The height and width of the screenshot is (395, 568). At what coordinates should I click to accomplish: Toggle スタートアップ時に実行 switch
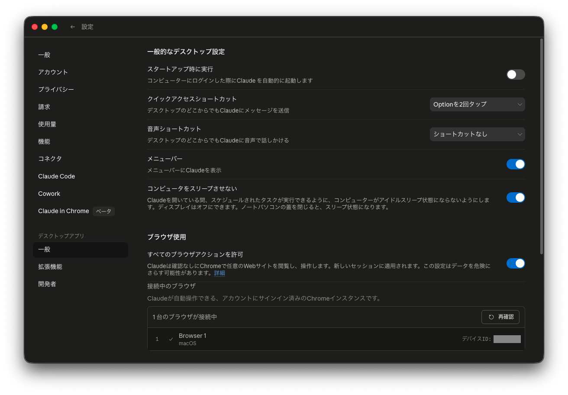(516, 74)
